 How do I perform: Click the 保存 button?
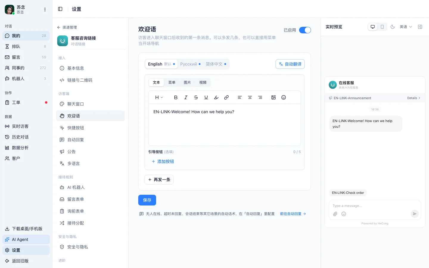point(147,200)
